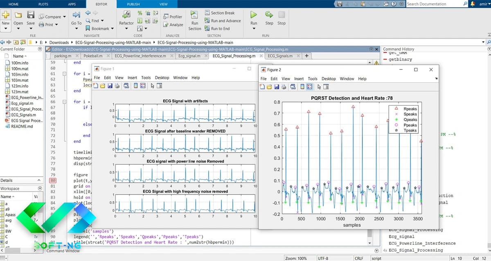
Task: Expand the Compare dropdown arrow
Action: [x=64, y=17]
